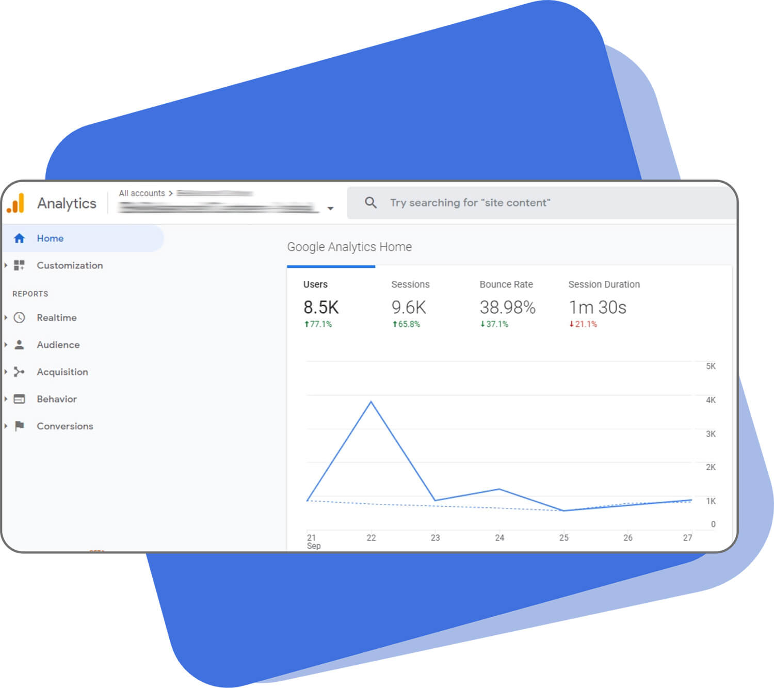Open the Customization menu item
This screenshot has width=774, height=688.
click(x=70, y=265)
